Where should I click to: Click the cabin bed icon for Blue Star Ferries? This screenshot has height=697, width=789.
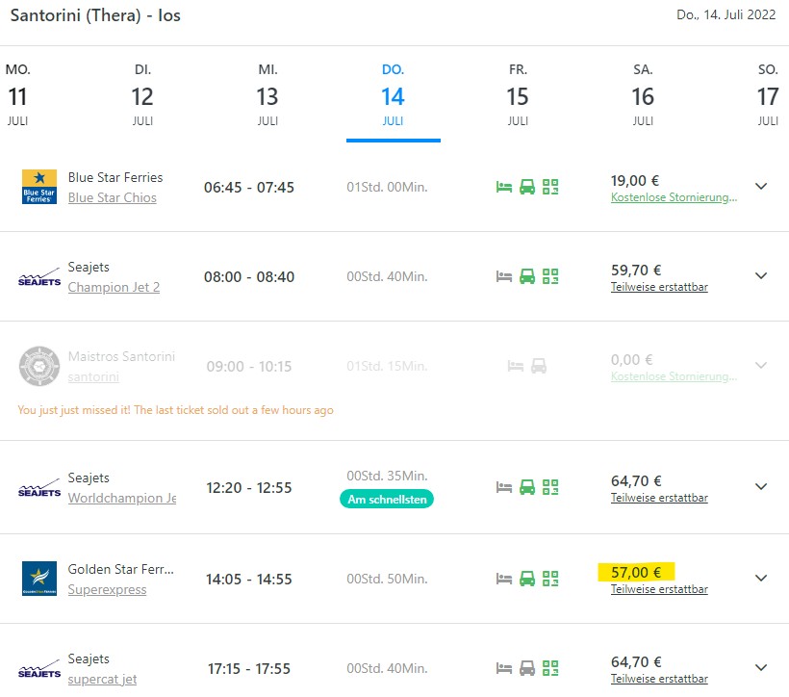503,187
